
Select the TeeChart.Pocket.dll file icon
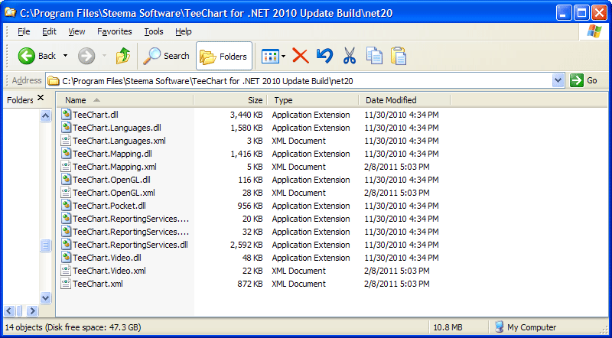(x=66, y=206)
